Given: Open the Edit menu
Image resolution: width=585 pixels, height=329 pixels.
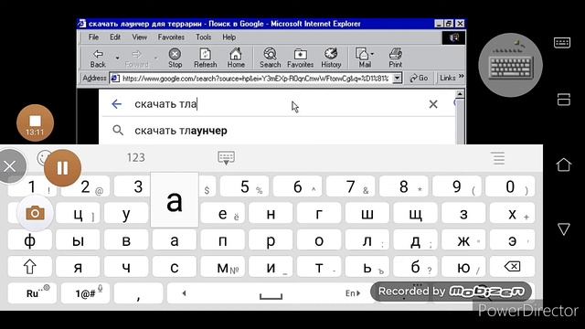Looking at the screenshot, I should tap(115, 37).
